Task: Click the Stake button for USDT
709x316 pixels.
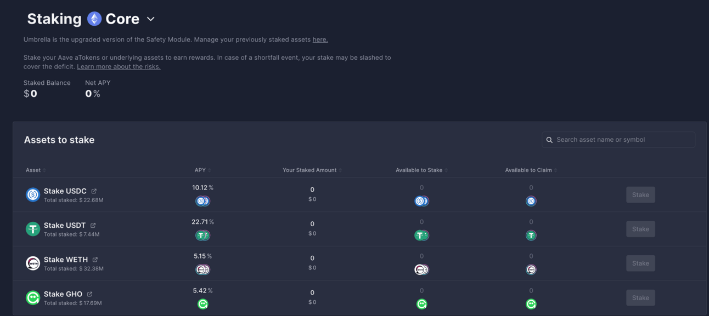Action: point(640,229)
